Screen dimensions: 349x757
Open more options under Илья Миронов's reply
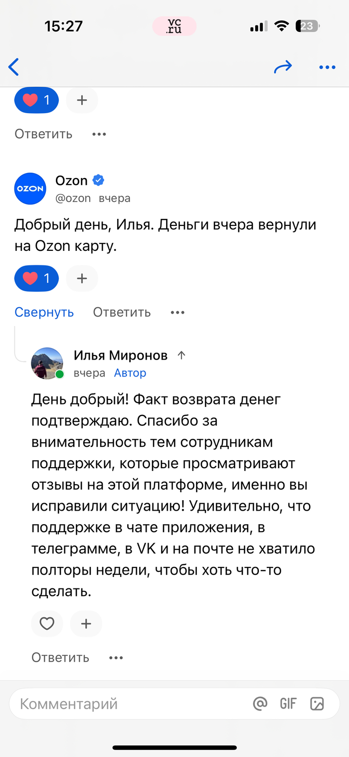point(116,658)
